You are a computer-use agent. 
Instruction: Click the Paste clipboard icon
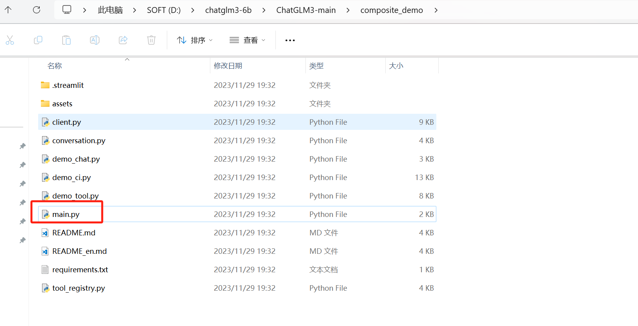(66, 40)
